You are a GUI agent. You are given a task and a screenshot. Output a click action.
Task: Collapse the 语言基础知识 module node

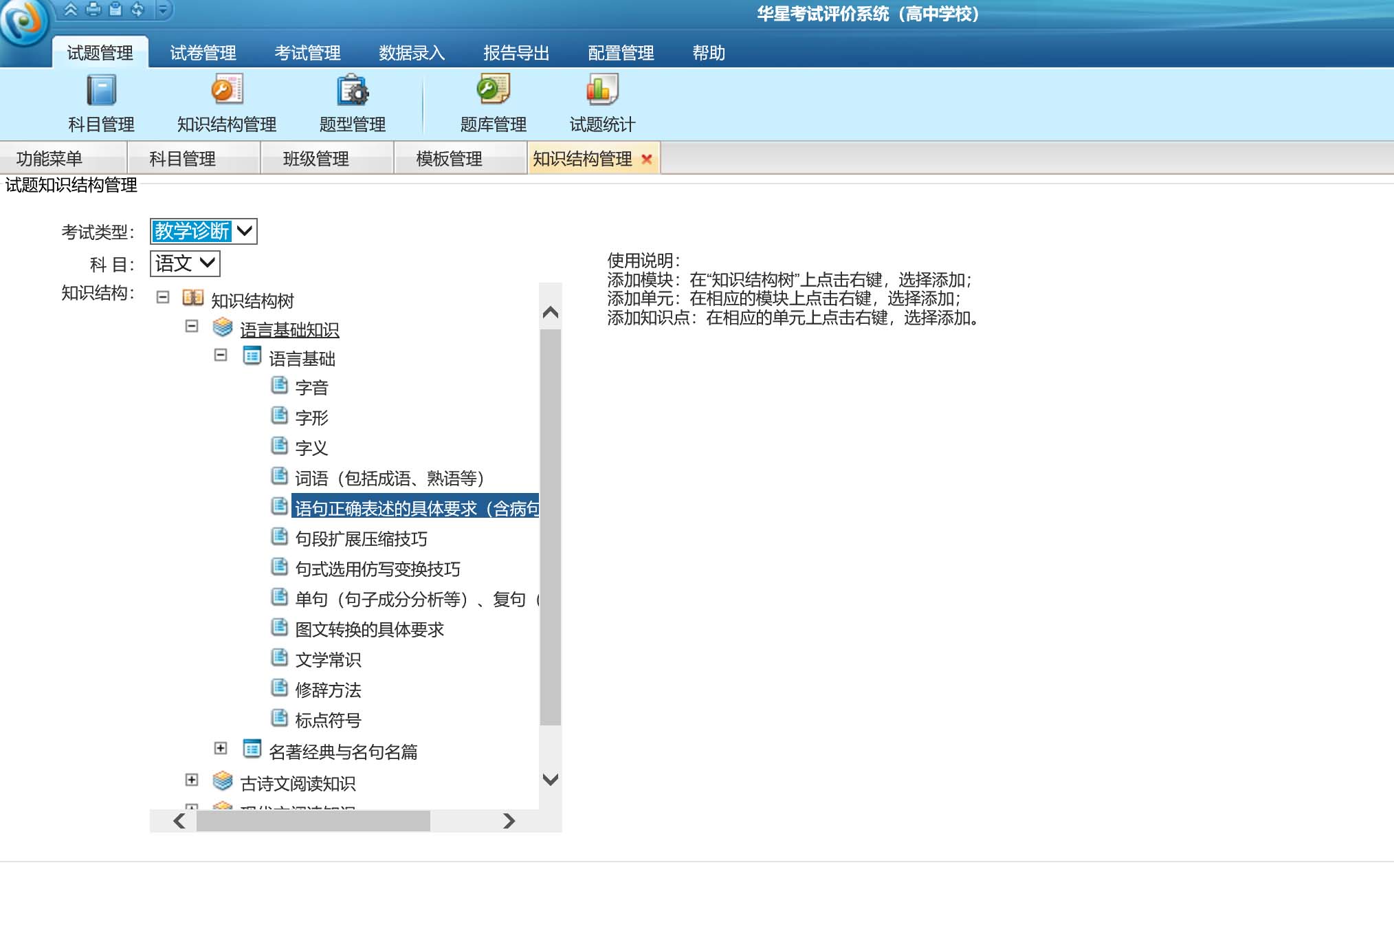pyautogui.click(x=192, y=326)
